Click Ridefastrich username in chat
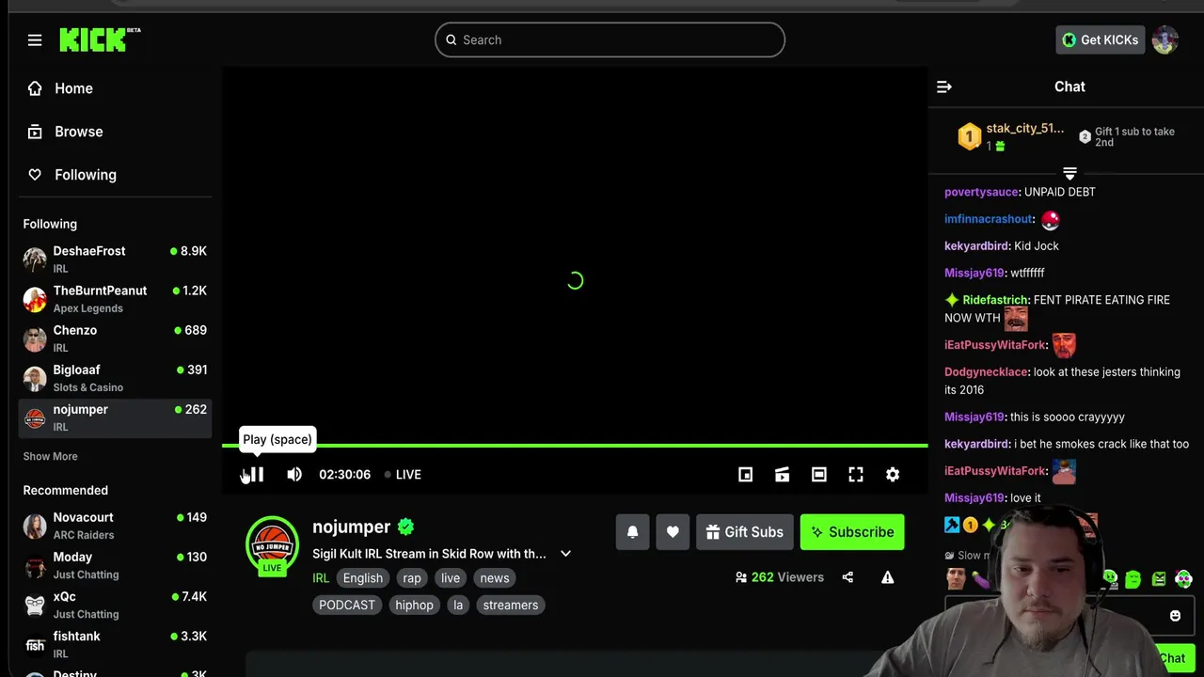This screenshot has height=677, width=1204. [x=995, y=300]
